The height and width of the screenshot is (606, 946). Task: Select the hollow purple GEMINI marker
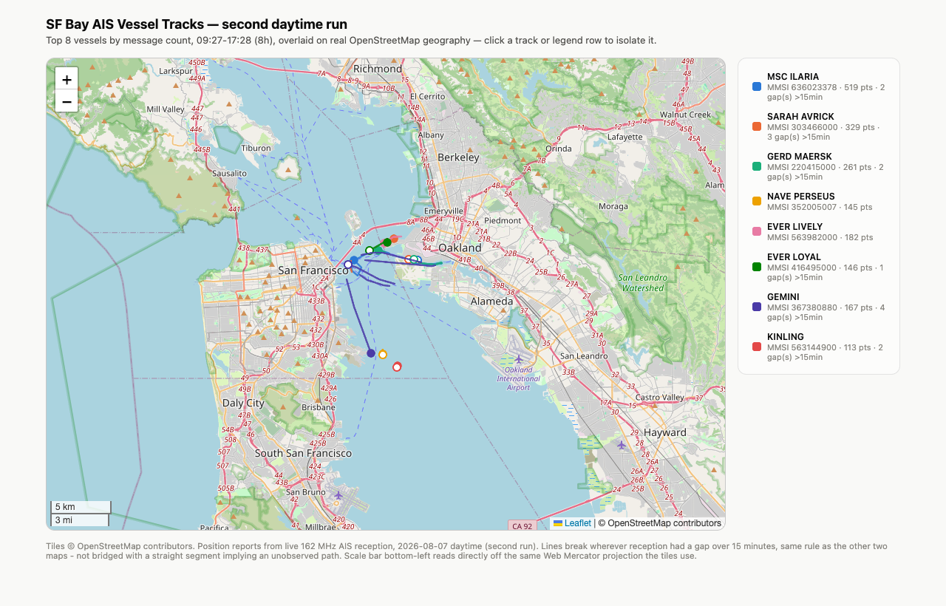[348, 265]
